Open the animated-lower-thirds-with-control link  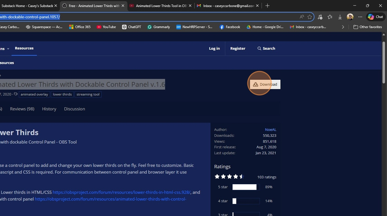pyautogui.click(x=110, y=199)
